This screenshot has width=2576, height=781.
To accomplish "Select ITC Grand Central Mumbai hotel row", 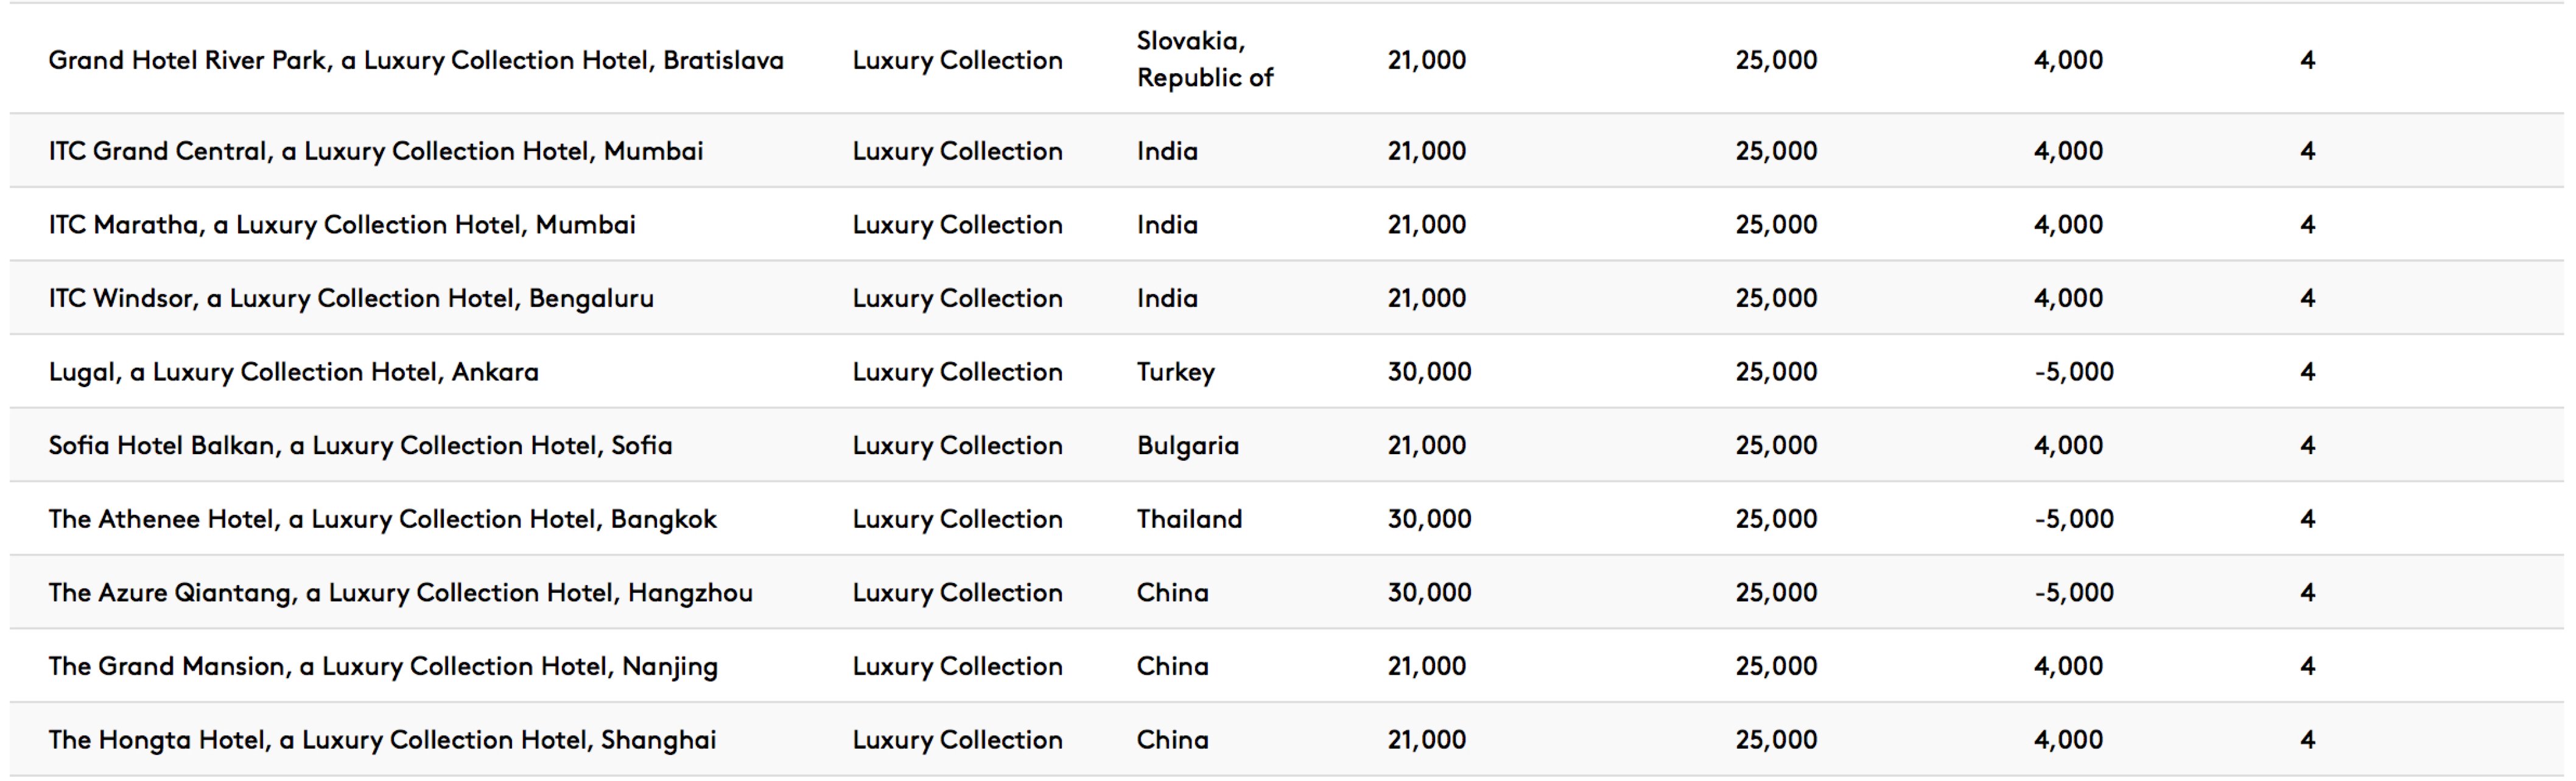I will tap(1287, 151).
